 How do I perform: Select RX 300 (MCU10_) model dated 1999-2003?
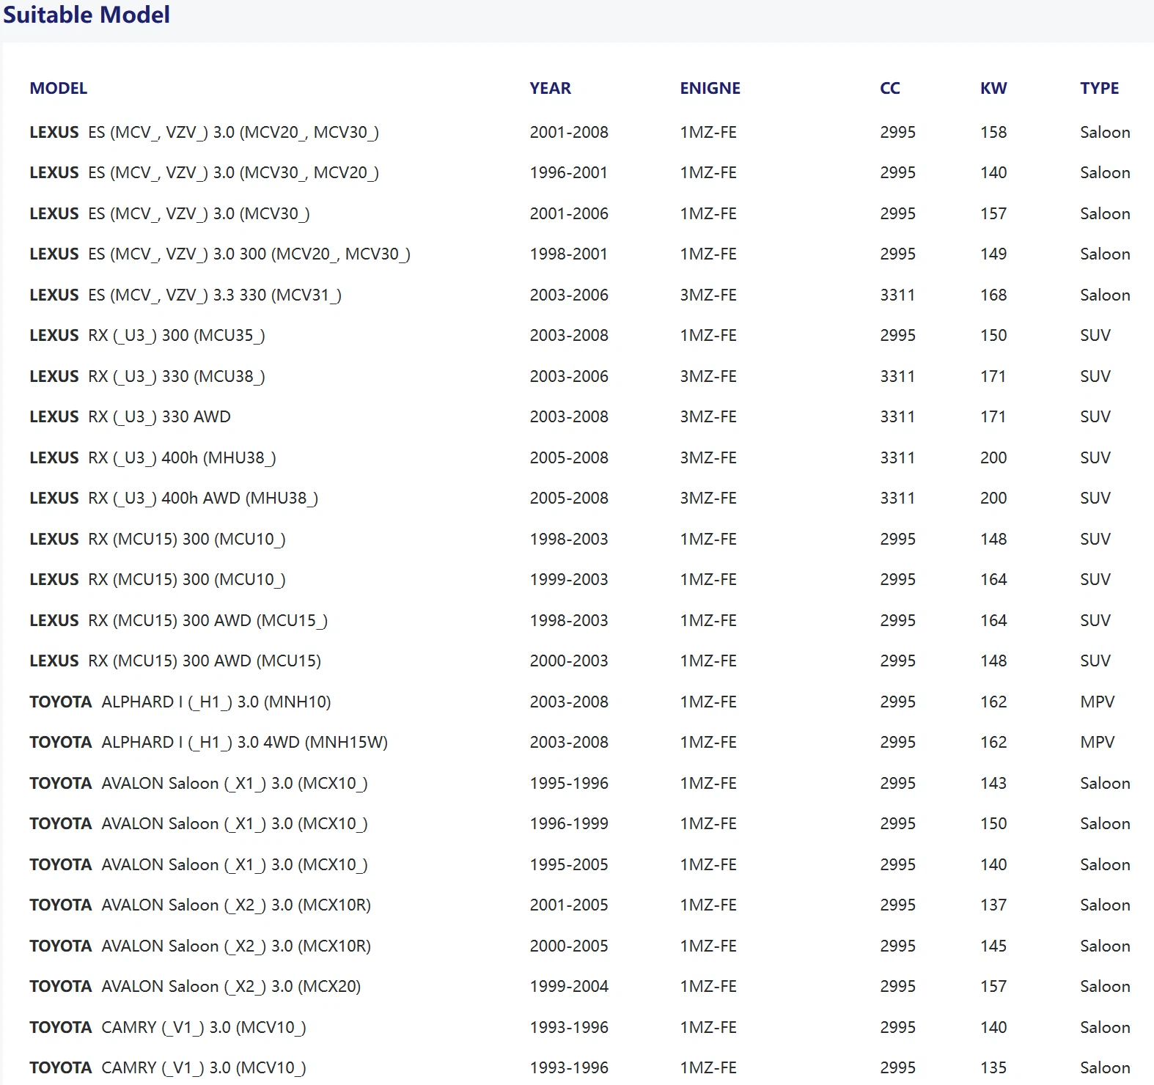[158, 580]
